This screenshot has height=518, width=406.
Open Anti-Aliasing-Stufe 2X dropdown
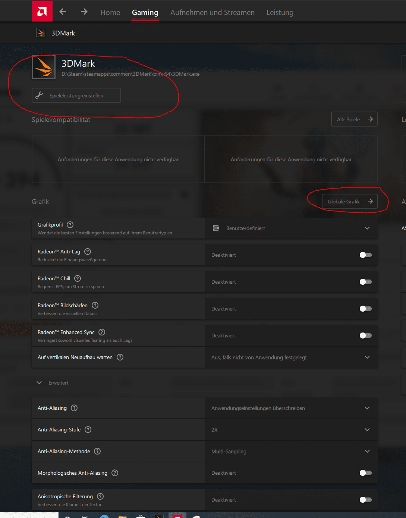click(x=291, y=430)
